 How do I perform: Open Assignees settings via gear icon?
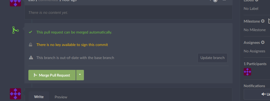(263, 42)
